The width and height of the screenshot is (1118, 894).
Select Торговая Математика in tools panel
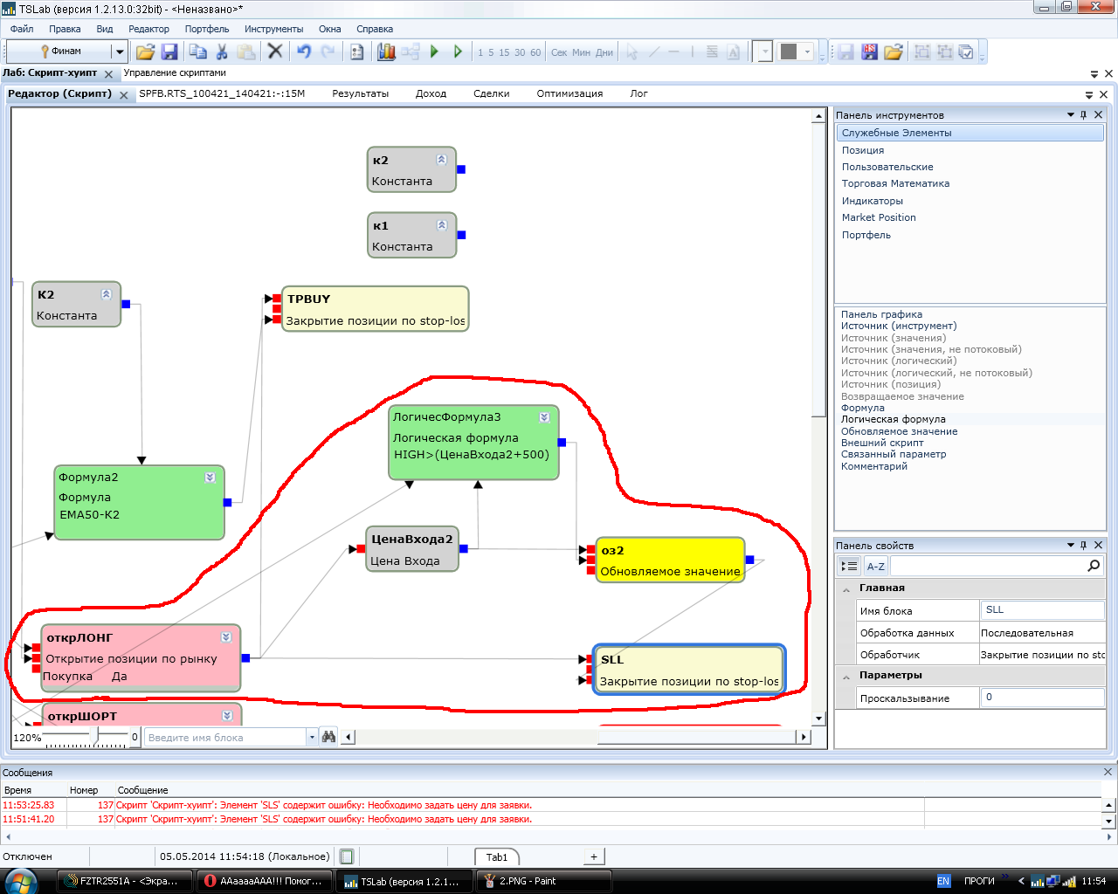(895, 183)
